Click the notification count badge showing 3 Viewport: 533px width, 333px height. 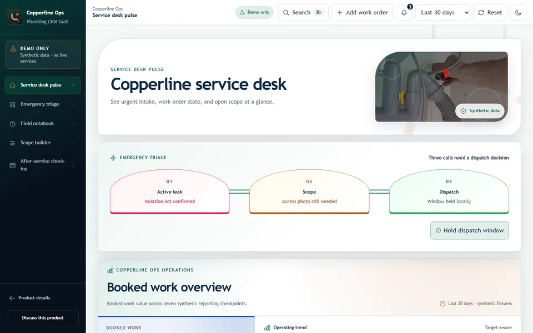coord(410,7)
